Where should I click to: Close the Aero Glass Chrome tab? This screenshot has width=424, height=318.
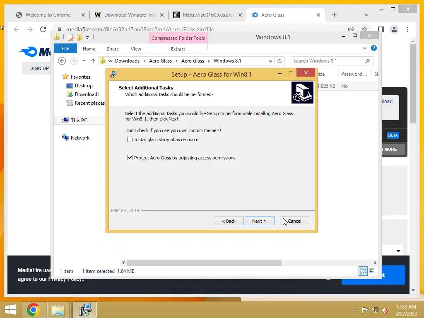tap(318, 15)
